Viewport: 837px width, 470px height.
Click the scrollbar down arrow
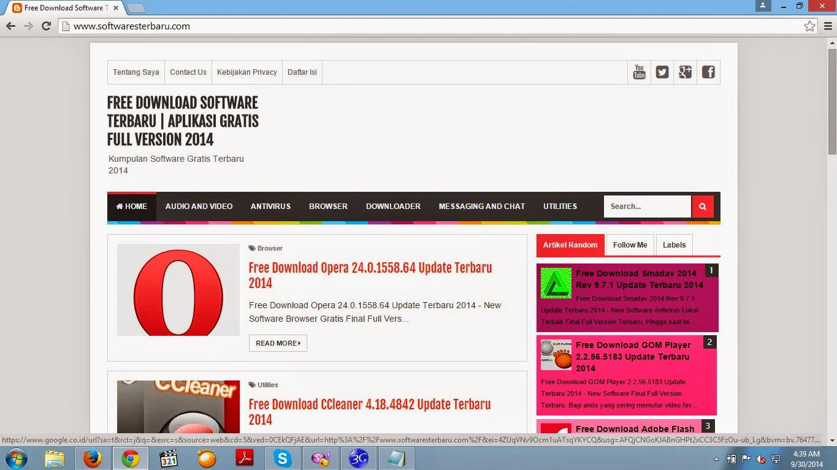(x=832, y=440)
